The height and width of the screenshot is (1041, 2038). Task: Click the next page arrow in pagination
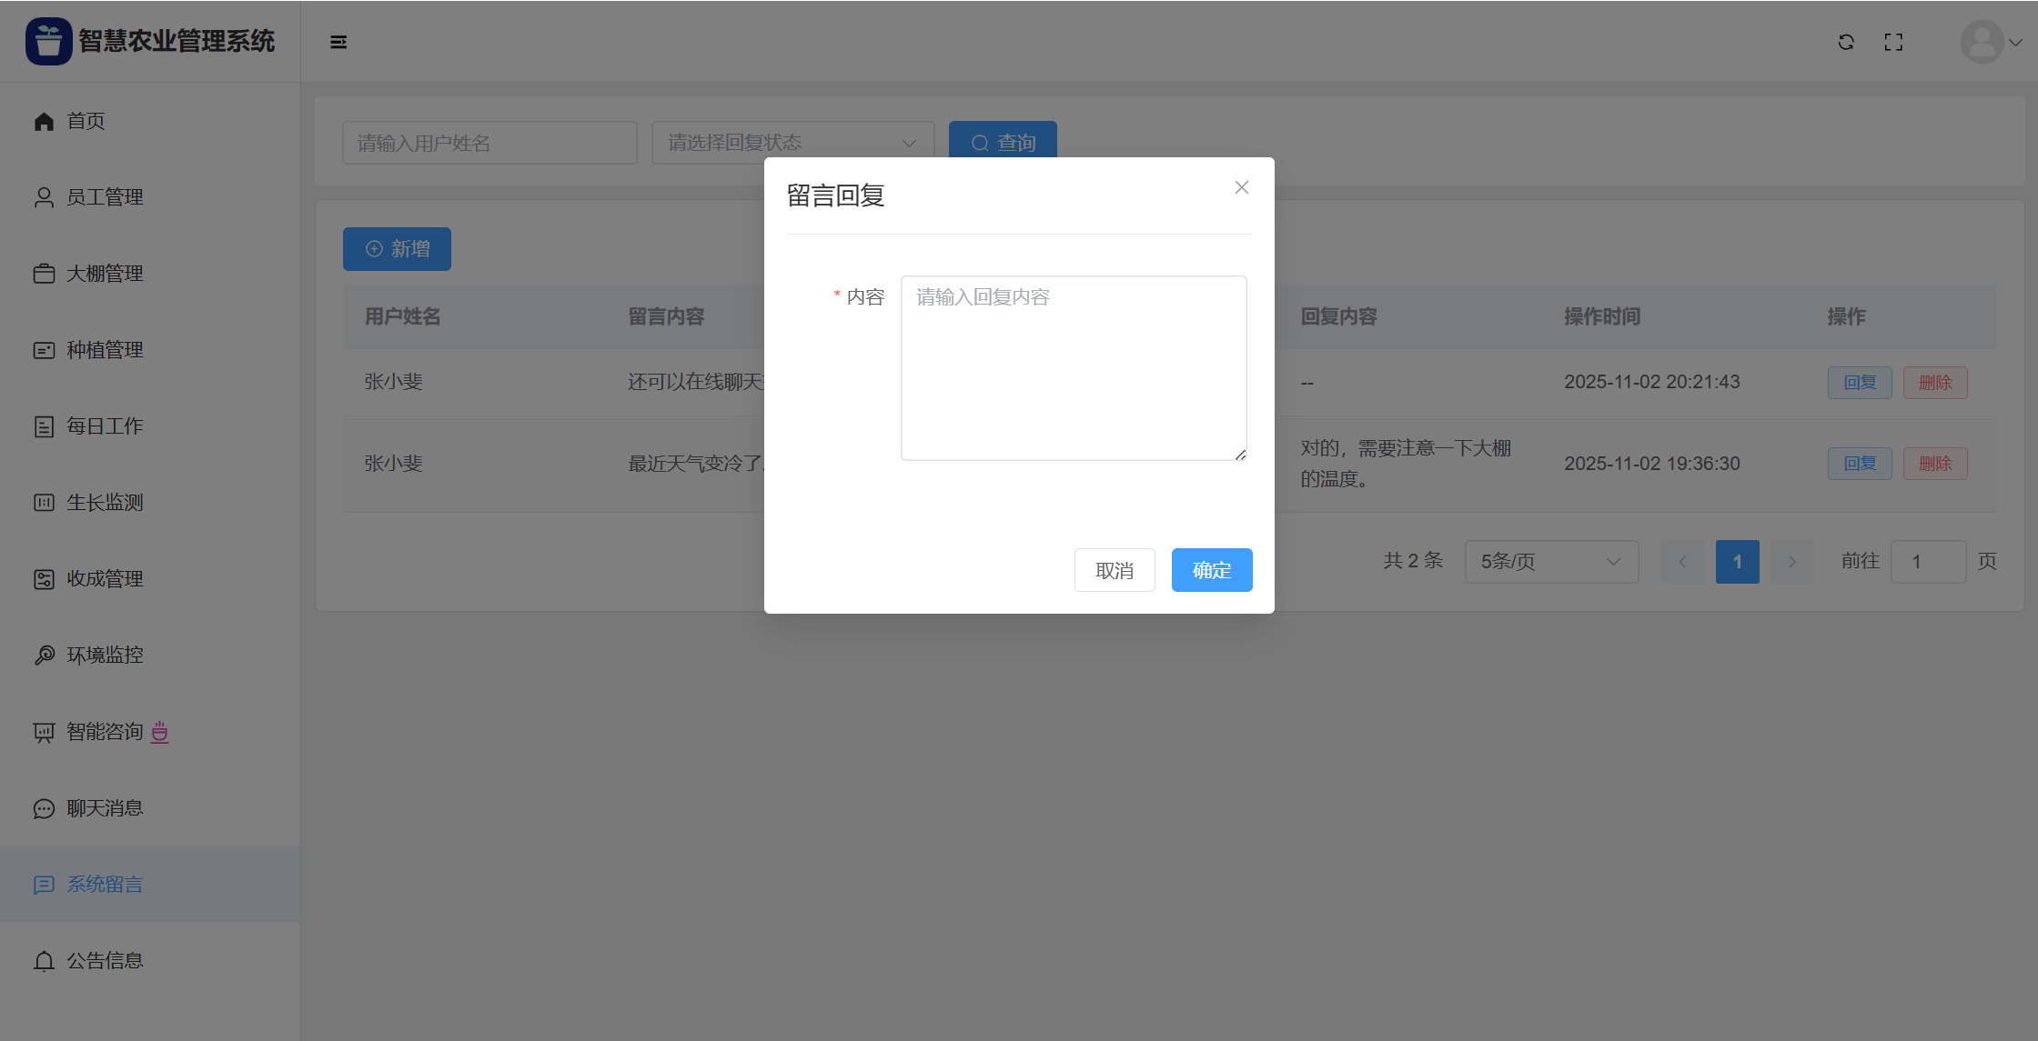(x=1791, y=562)
